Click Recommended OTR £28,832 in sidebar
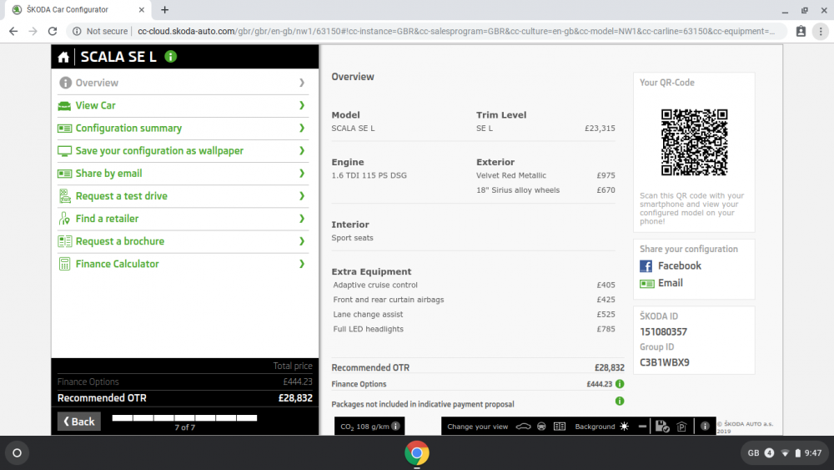The height and width of the screenshot is (470, 834). coord(184,398)
